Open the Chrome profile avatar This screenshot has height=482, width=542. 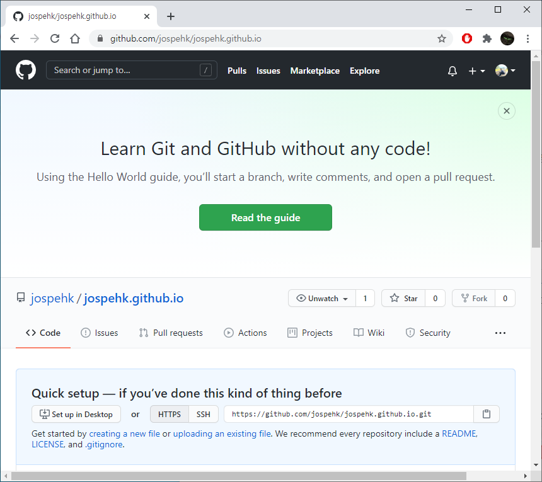click(x=507, y=38)
